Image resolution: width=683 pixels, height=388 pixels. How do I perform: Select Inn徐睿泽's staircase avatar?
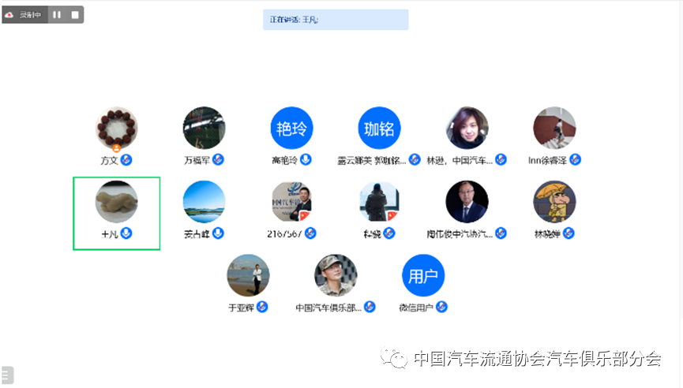point(554,129)
